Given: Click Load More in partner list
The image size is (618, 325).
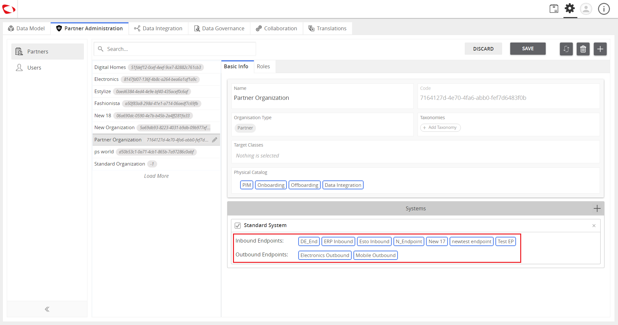Looking at the screenshot, I should pos(157,176).
